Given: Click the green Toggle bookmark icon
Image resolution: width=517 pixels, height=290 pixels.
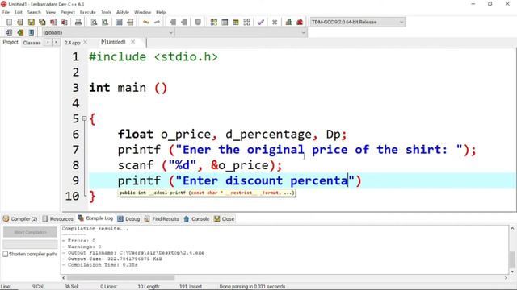Looking at the screenshot, I should (20, 32).
